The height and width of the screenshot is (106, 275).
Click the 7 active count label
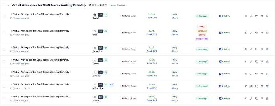(x=113, y=5)
